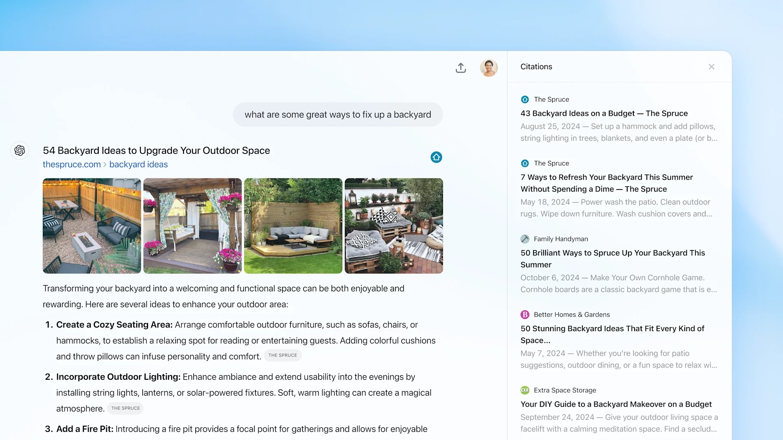
Task: Click the save/bookmark house icon
Action: [436, 157]
